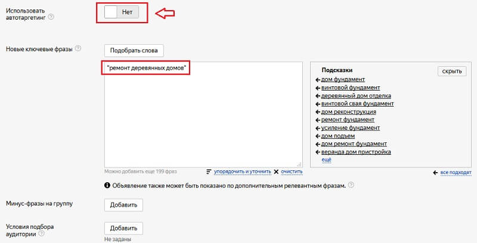Viewport: 477px width, 243px height.
Task: Add the hint дом реконструкция
Action: [349, 112]
